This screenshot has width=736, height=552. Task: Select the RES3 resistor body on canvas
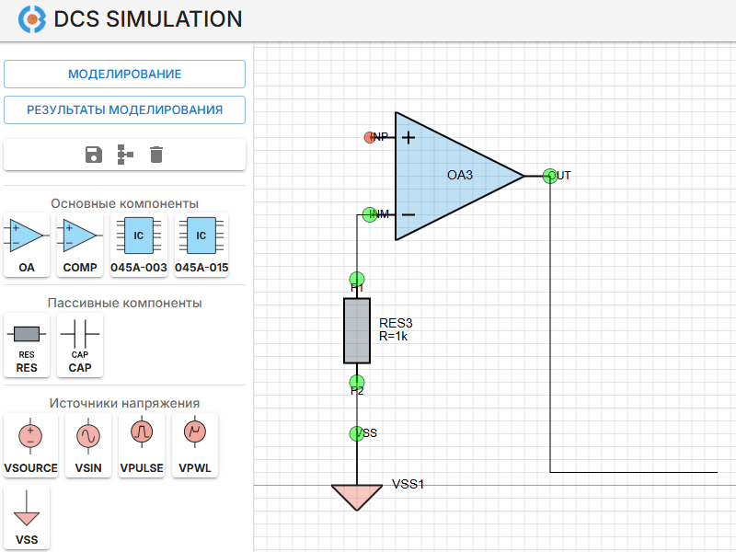click(x=357, y=330)
